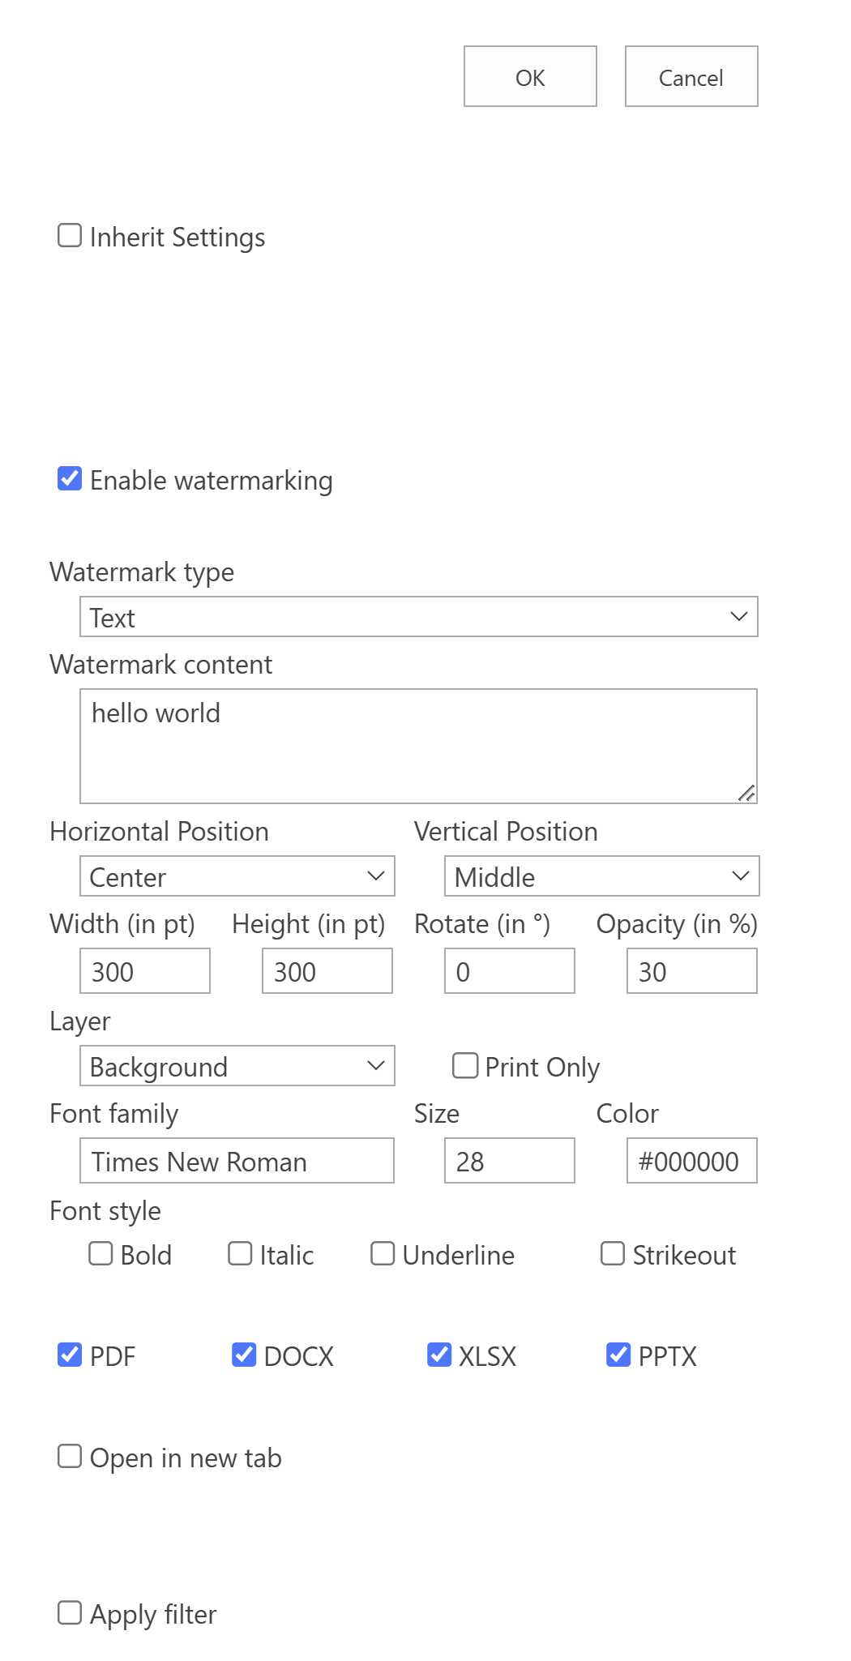Image resolution: width=851 pixels, height=1661 pixels.
Task: Click the Cancel button
Action: [691, 76]
